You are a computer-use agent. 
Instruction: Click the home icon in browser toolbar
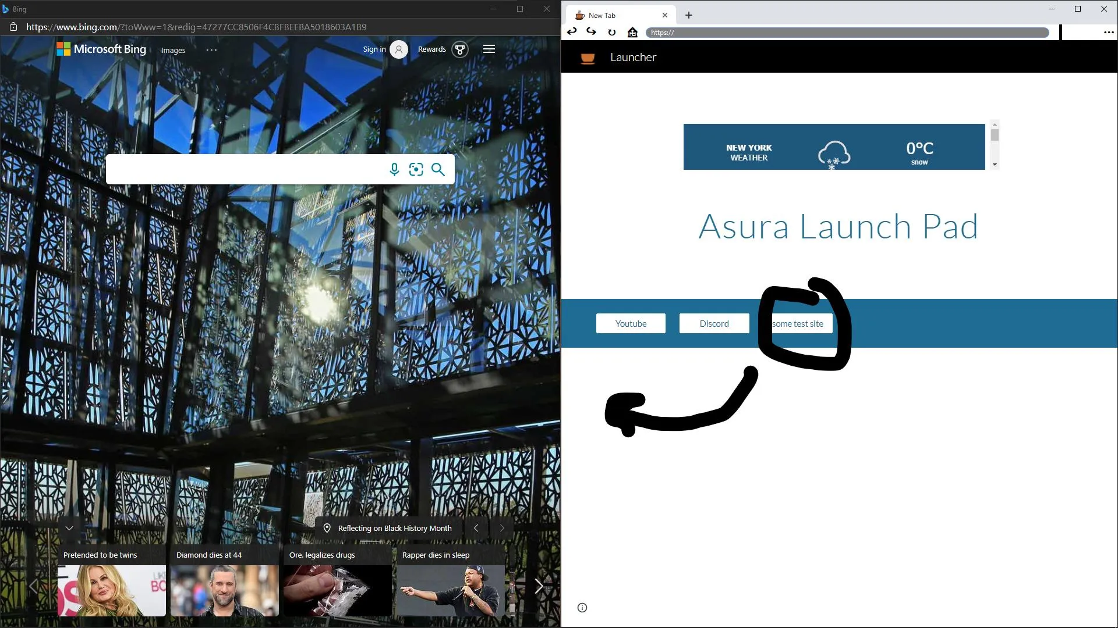(632, 33)
